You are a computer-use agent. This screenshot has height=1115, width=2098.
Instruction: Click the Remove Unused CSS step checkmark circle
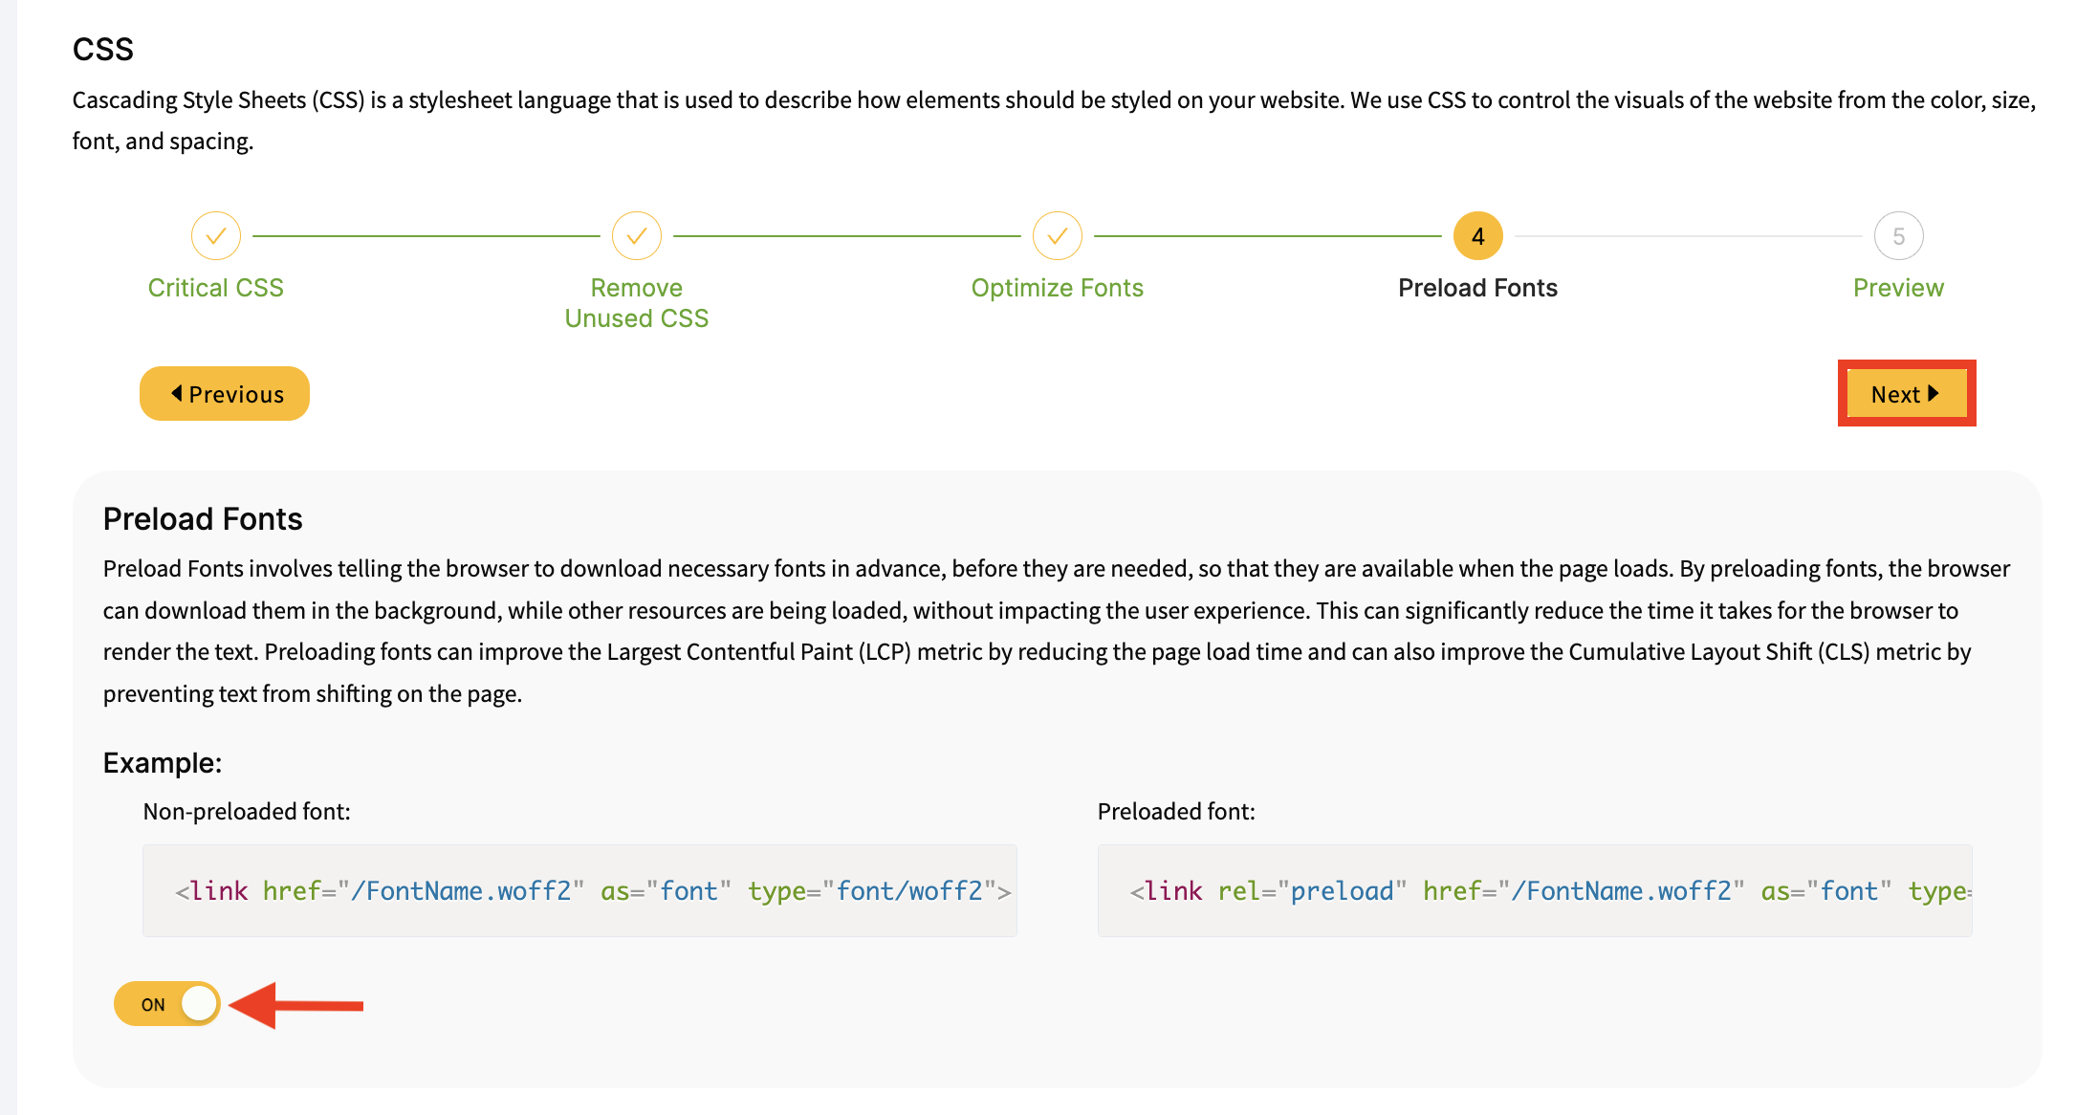pyautogui.click(x=637, y=235)
